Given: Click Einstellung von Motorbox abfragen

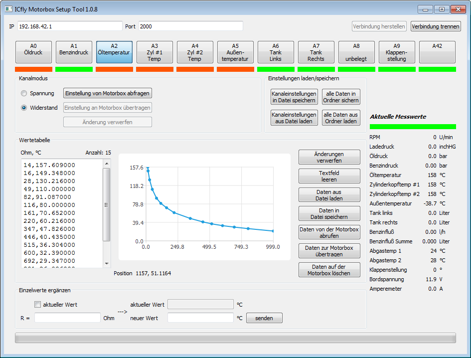Looking at the screenshot, I should coord(107,93).
